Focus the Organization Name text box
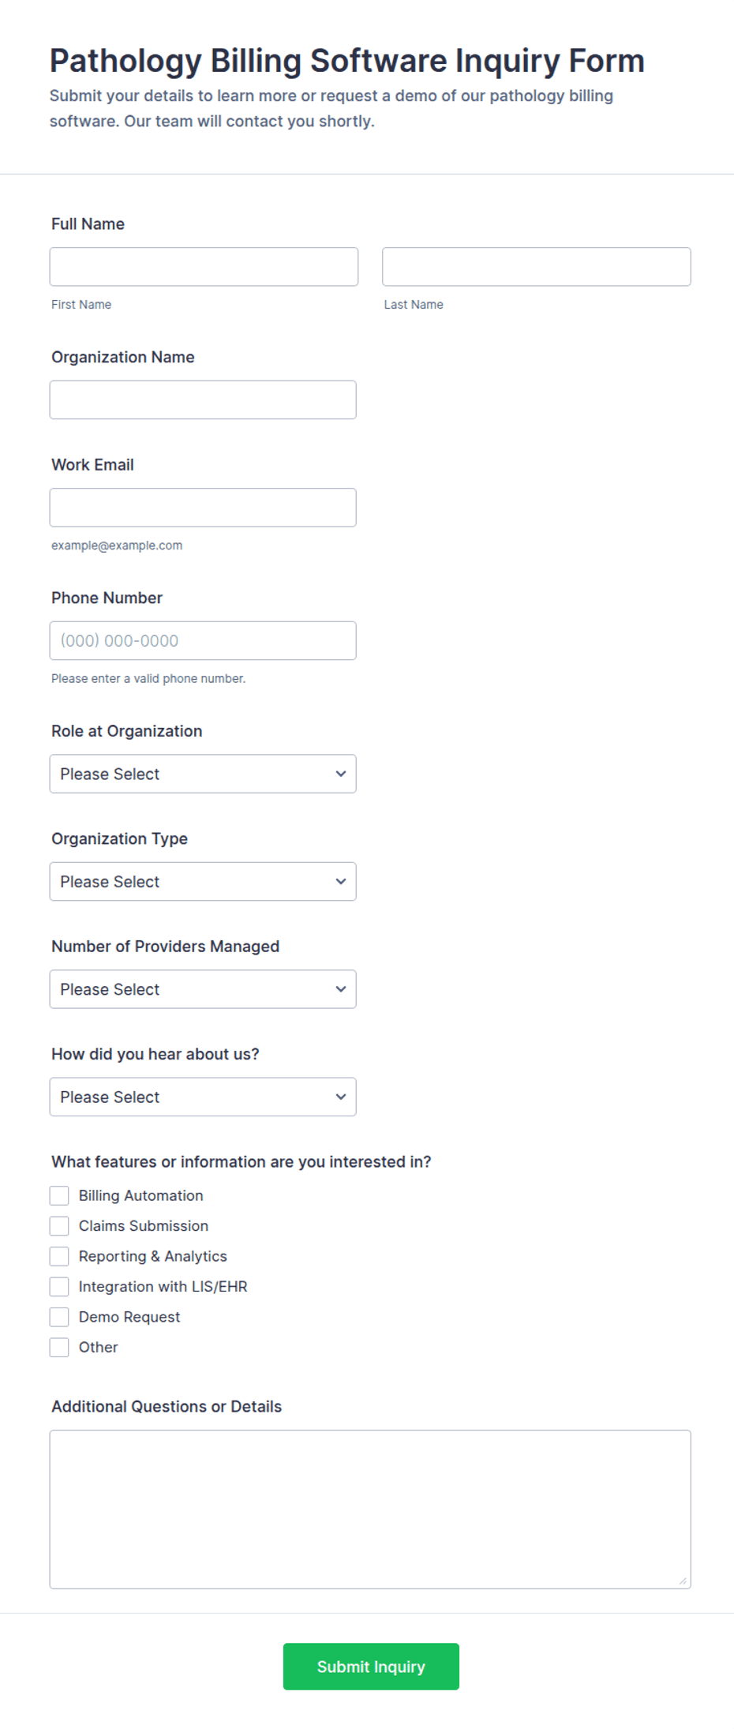The width and height of the screenshot is (734, 1729). 203,400
